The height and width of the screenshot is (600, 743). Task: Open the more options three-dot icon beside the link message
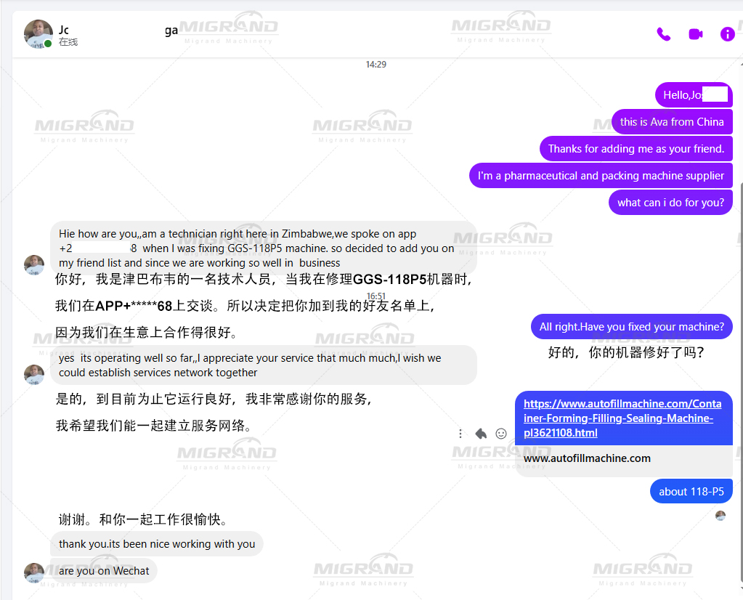pyautogui.click(x=460, y=434)
